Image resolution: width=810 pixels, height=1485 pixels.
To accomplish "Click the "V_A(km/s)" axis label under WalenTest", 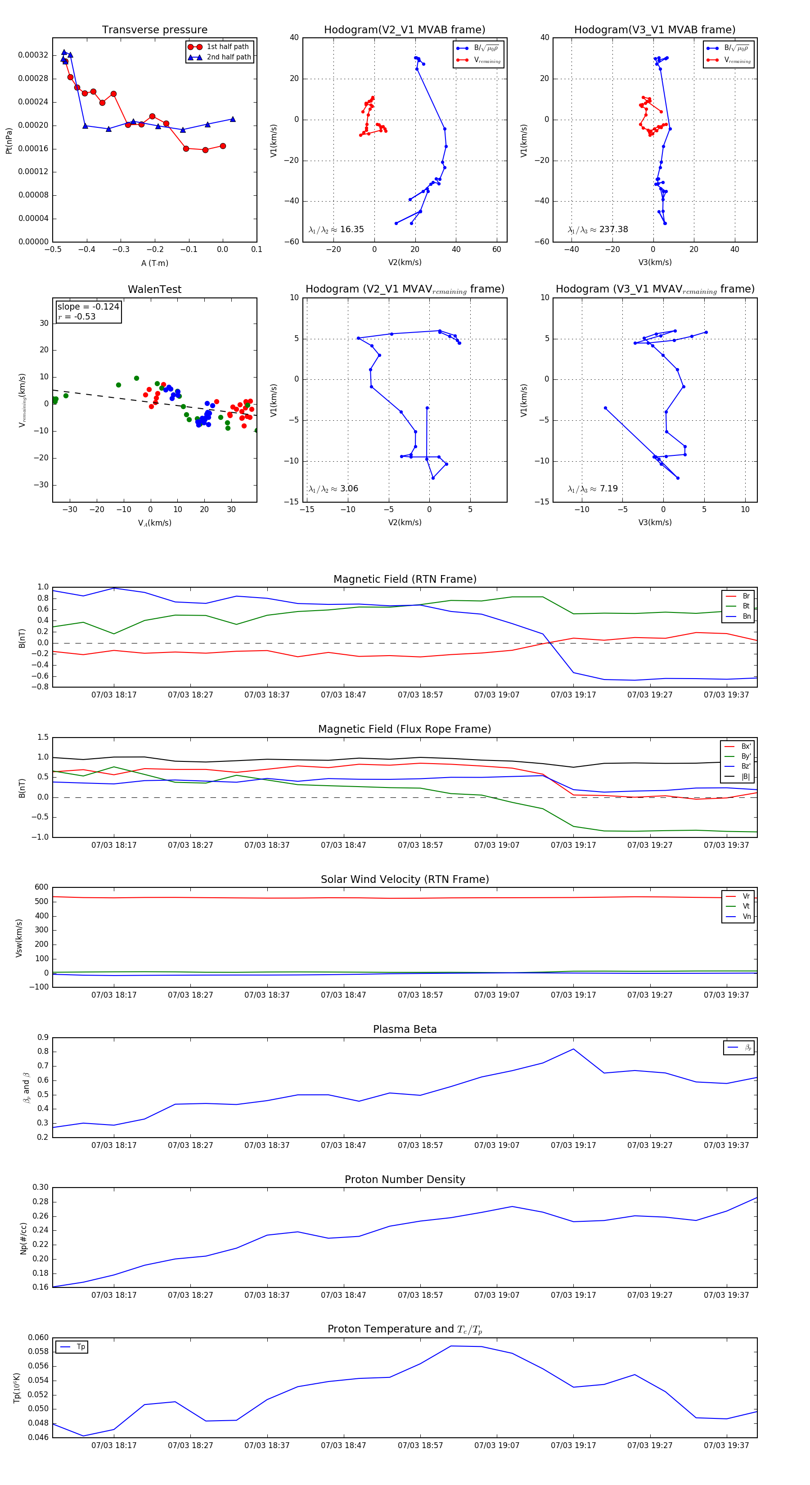I will coord(154,523).
